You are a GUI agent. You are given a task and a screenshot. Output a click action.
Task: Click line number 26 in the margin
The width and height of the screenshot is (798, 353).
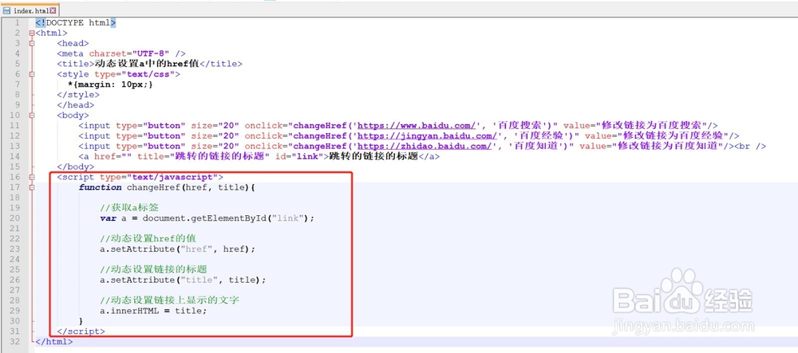point(15,280)
